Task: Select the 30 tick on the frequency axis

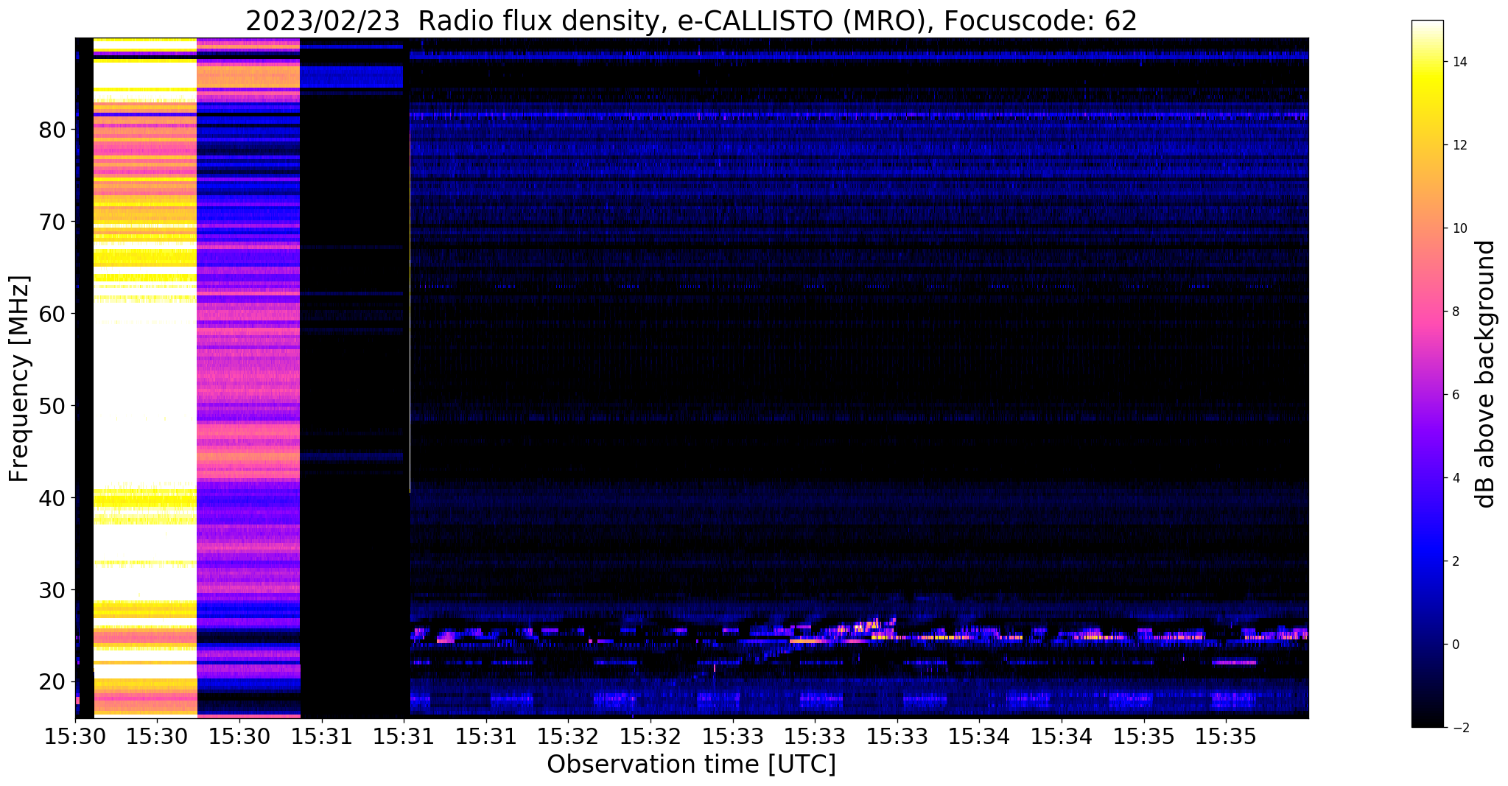Action: point(53,590)
